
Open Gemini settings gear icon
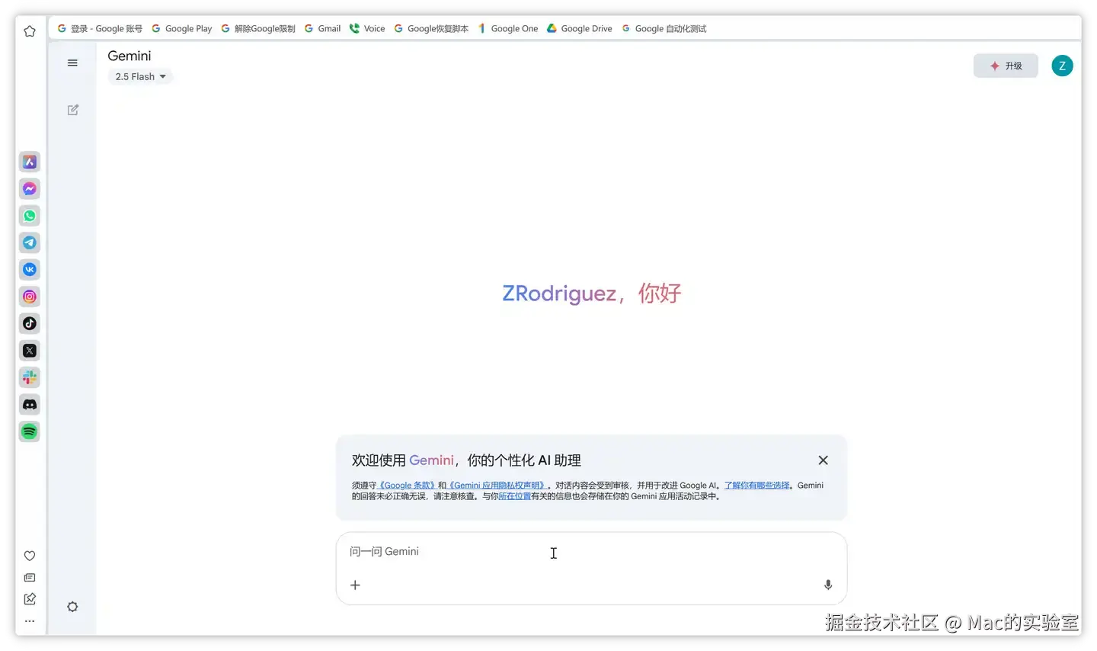pyautogui.click(x=72, y=607)
